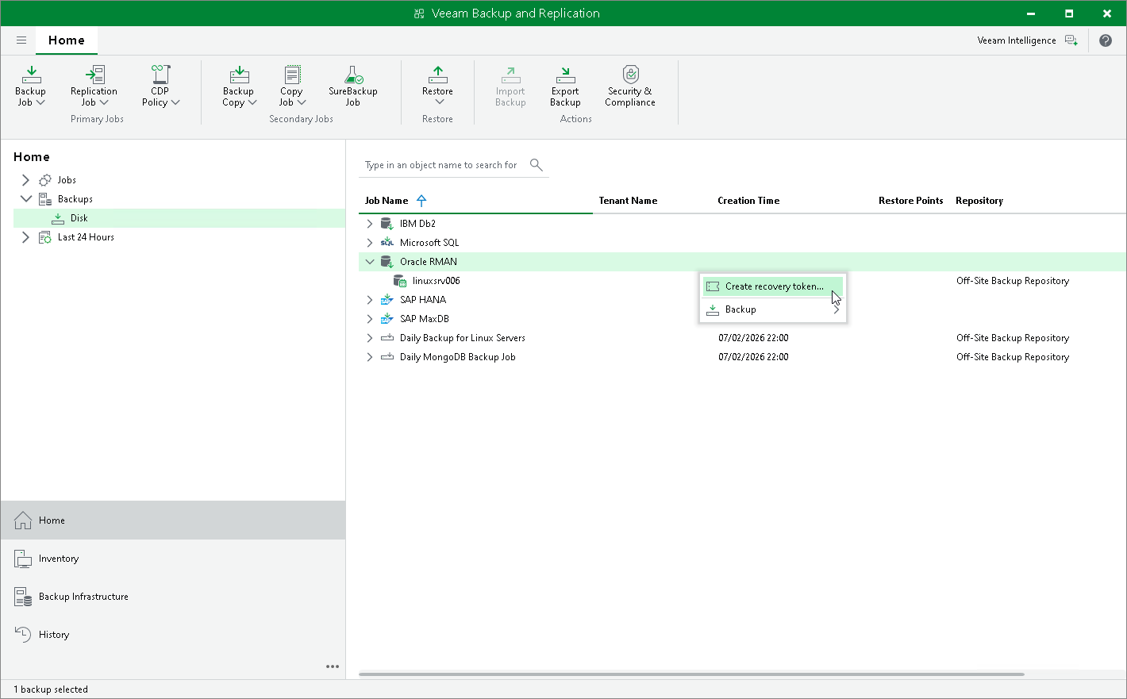Open the CDP Policy ribbon button
The height and width of the screenshot is (699, 1127).
tap(160, 86)
